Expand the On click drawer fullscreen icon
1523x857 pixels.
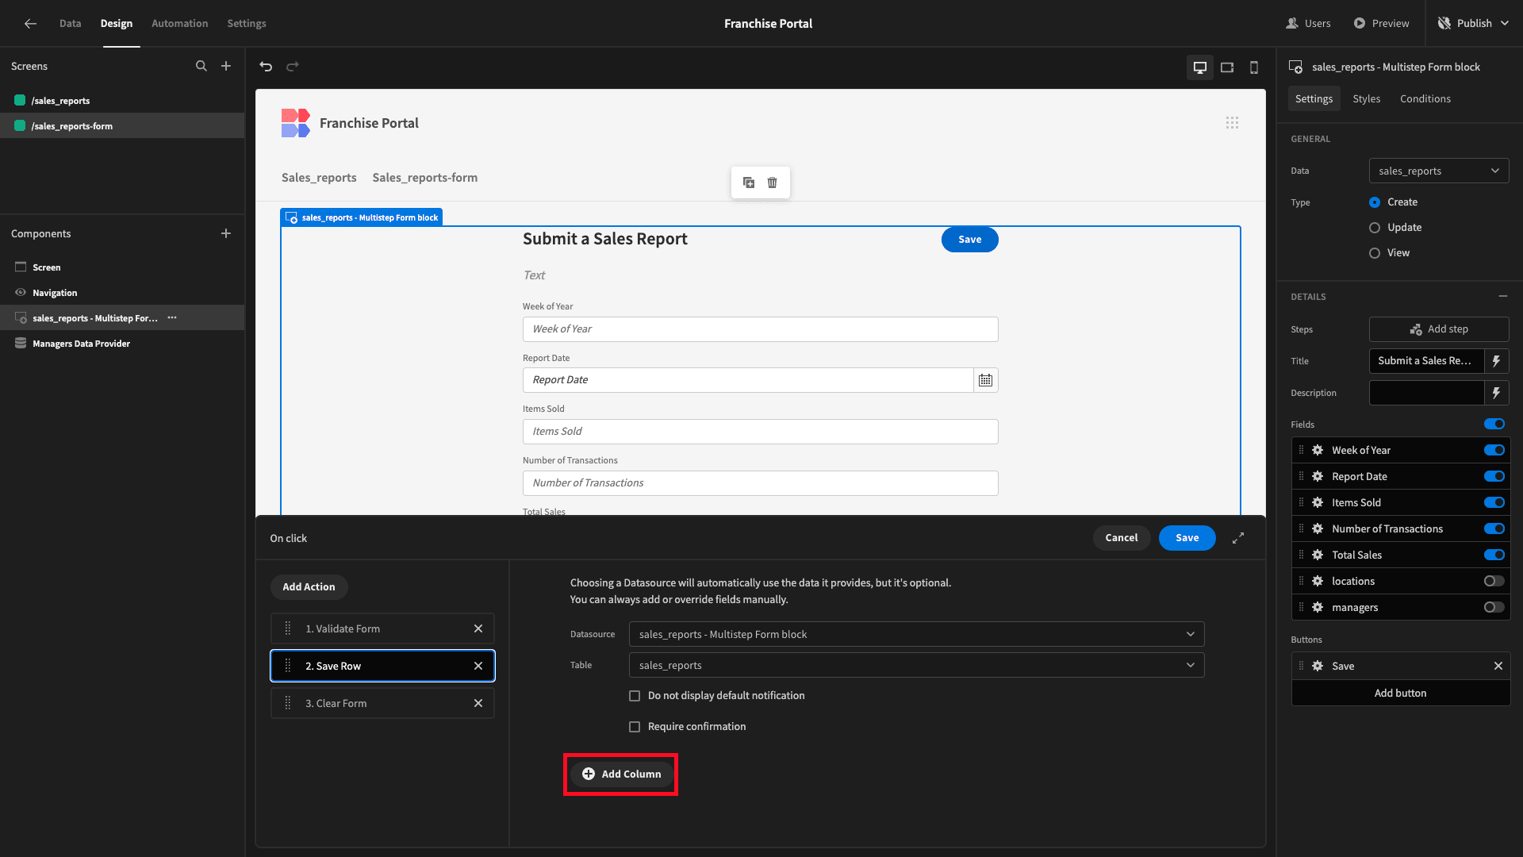click(1238, 538)
